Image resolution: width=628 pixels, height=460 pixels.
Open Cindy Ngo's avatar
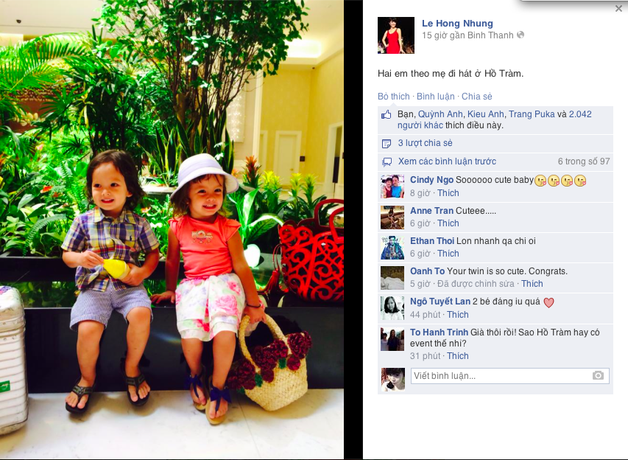click(x=392, y=187)
